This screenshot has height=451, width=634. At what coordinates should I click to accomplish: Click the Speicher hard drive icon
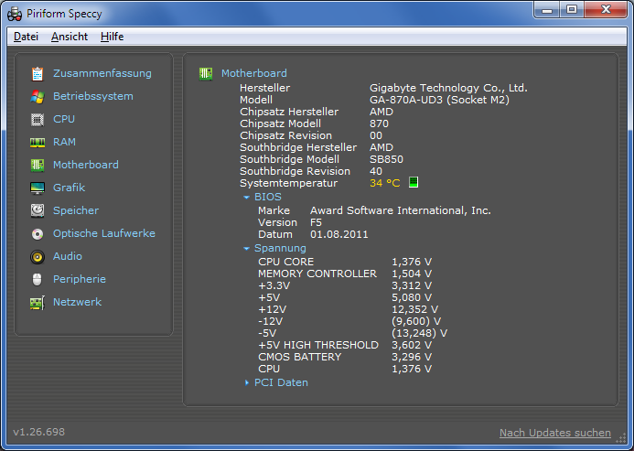click(x=38, y=210)
